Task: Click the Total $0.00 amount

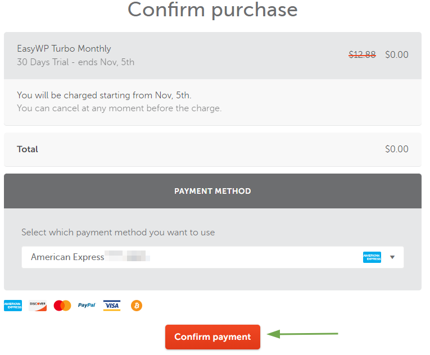Action: tap(396, 149)
